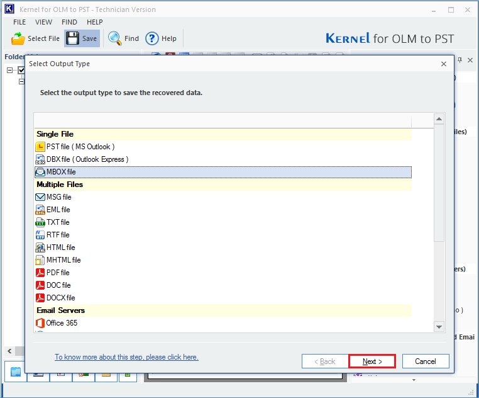This screenshot has height=398, width=479.
Task: Click the list scroll down arrow
Action: pos(439,327)
